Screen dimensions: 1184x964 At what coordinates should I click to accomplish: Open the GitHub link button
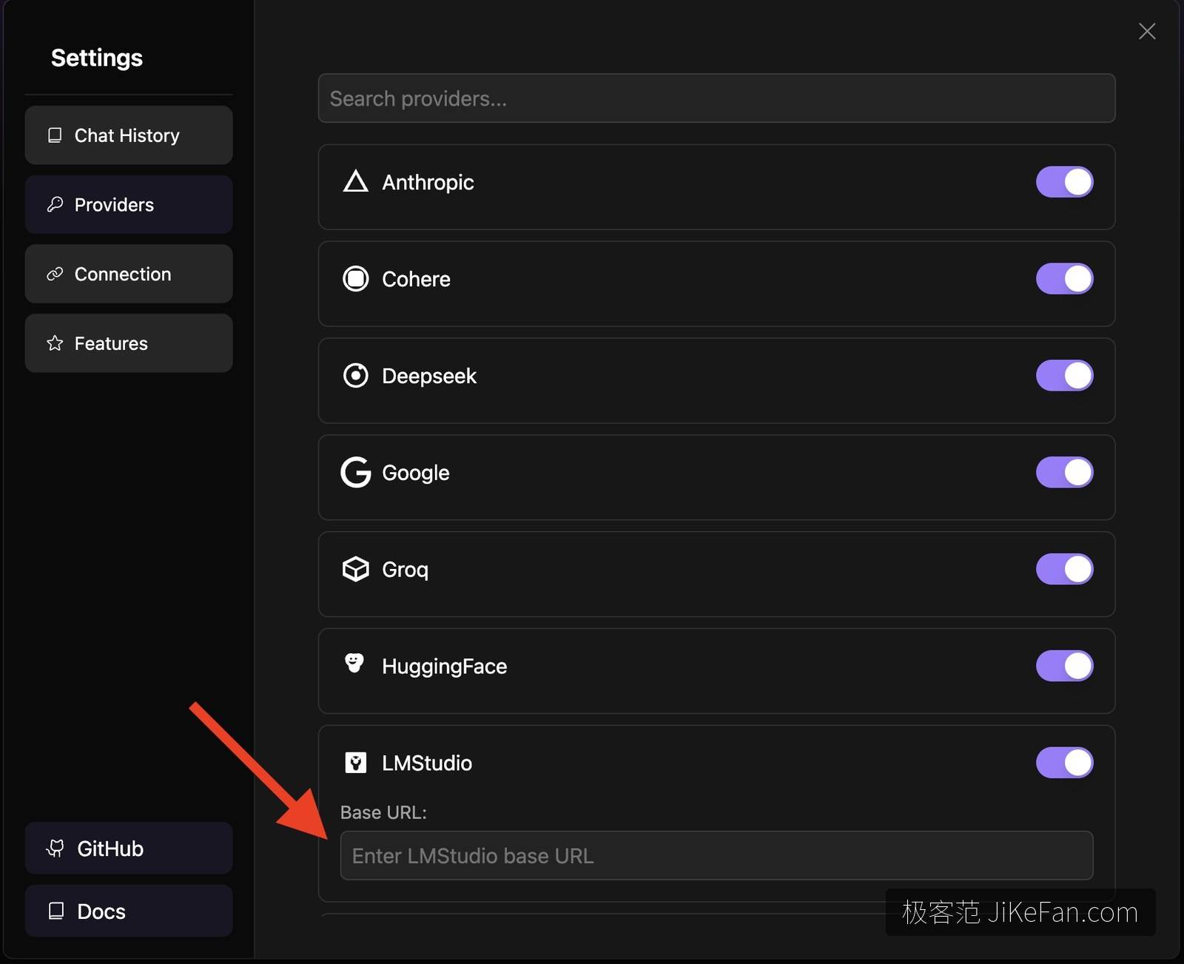129,848
